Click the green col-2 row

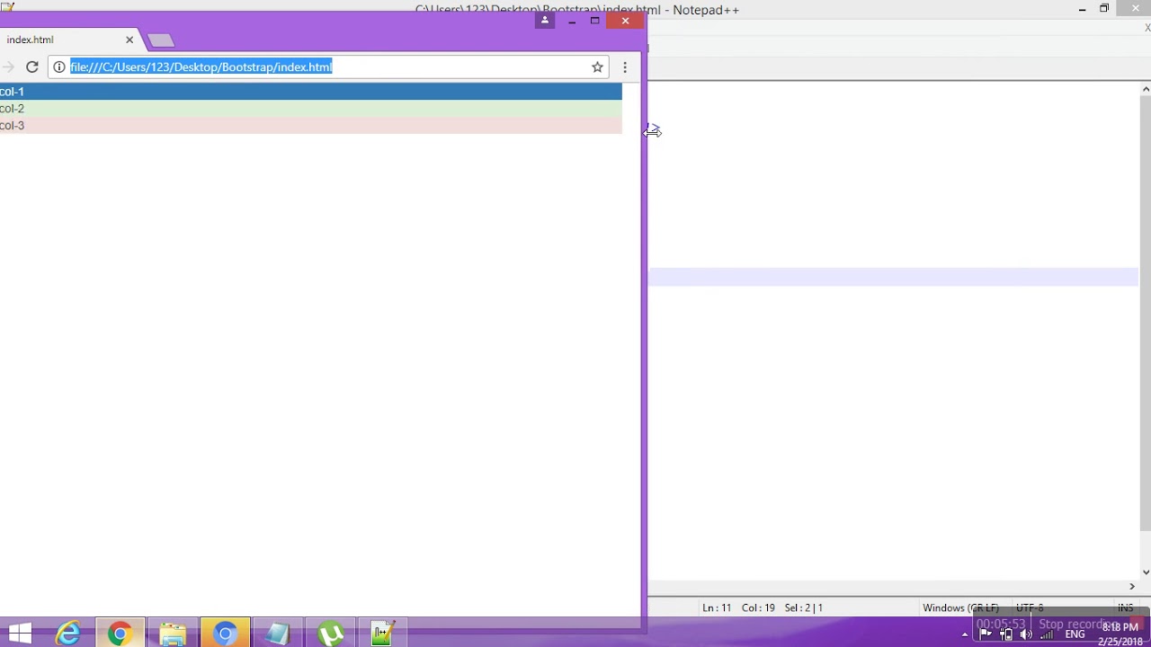click(x=310, y=109)
